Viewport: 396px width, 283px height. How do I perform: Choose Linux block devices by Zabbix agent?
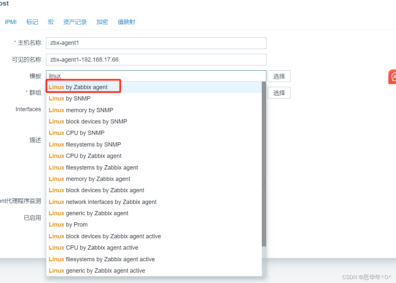click(154, 190)
